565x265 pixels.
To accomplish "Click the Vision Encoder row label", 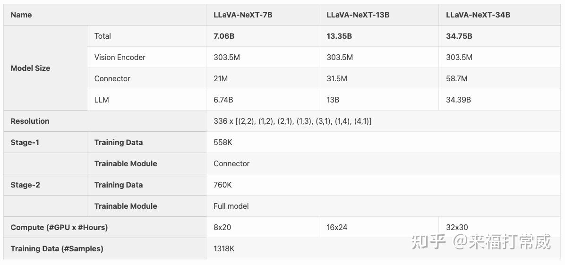I will tap(120, 57).
